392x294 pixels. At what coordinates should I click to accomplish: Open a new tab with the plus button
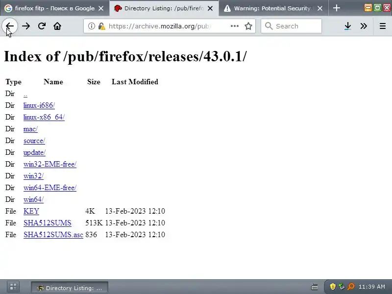[337, 8]
